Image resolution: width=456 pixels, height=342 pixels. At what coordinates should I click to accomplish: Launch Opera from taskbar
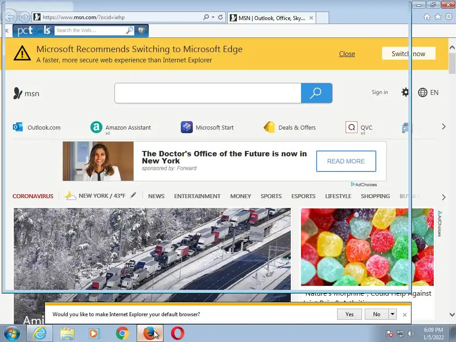177,333
